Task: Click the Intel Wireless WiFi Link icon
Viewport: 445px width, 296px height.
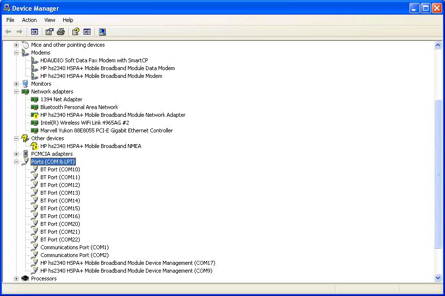Action: (35, 123)
